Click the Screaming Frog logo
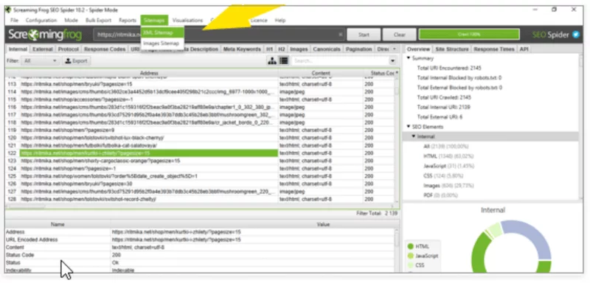Image resolution: width=590 pixels, height=283 pixels. (45, 35)
